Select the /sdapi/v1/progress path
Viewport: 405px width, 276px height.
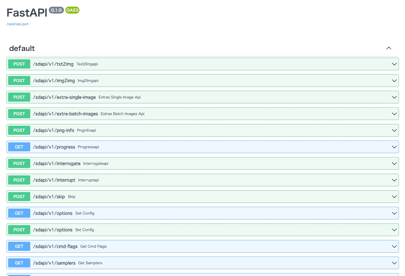54,147
